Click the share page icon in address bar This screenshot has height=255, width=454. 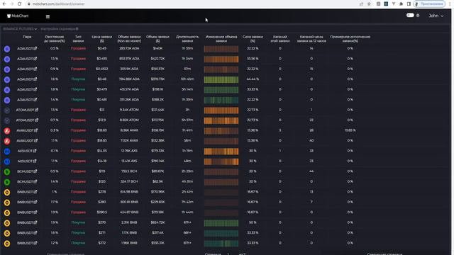click(x=361, y=4)
